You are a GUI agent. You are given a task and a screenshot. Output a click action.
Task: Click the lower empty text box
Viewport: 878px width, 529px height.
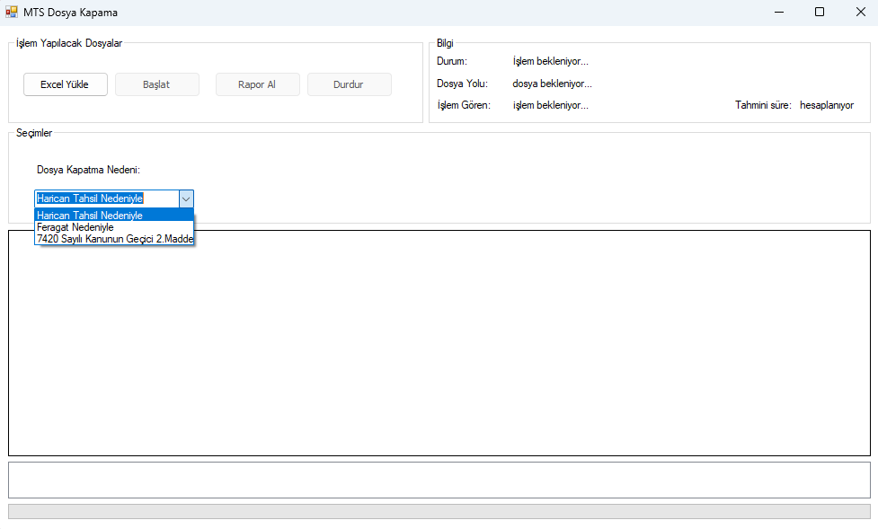[x=439, y=480]
